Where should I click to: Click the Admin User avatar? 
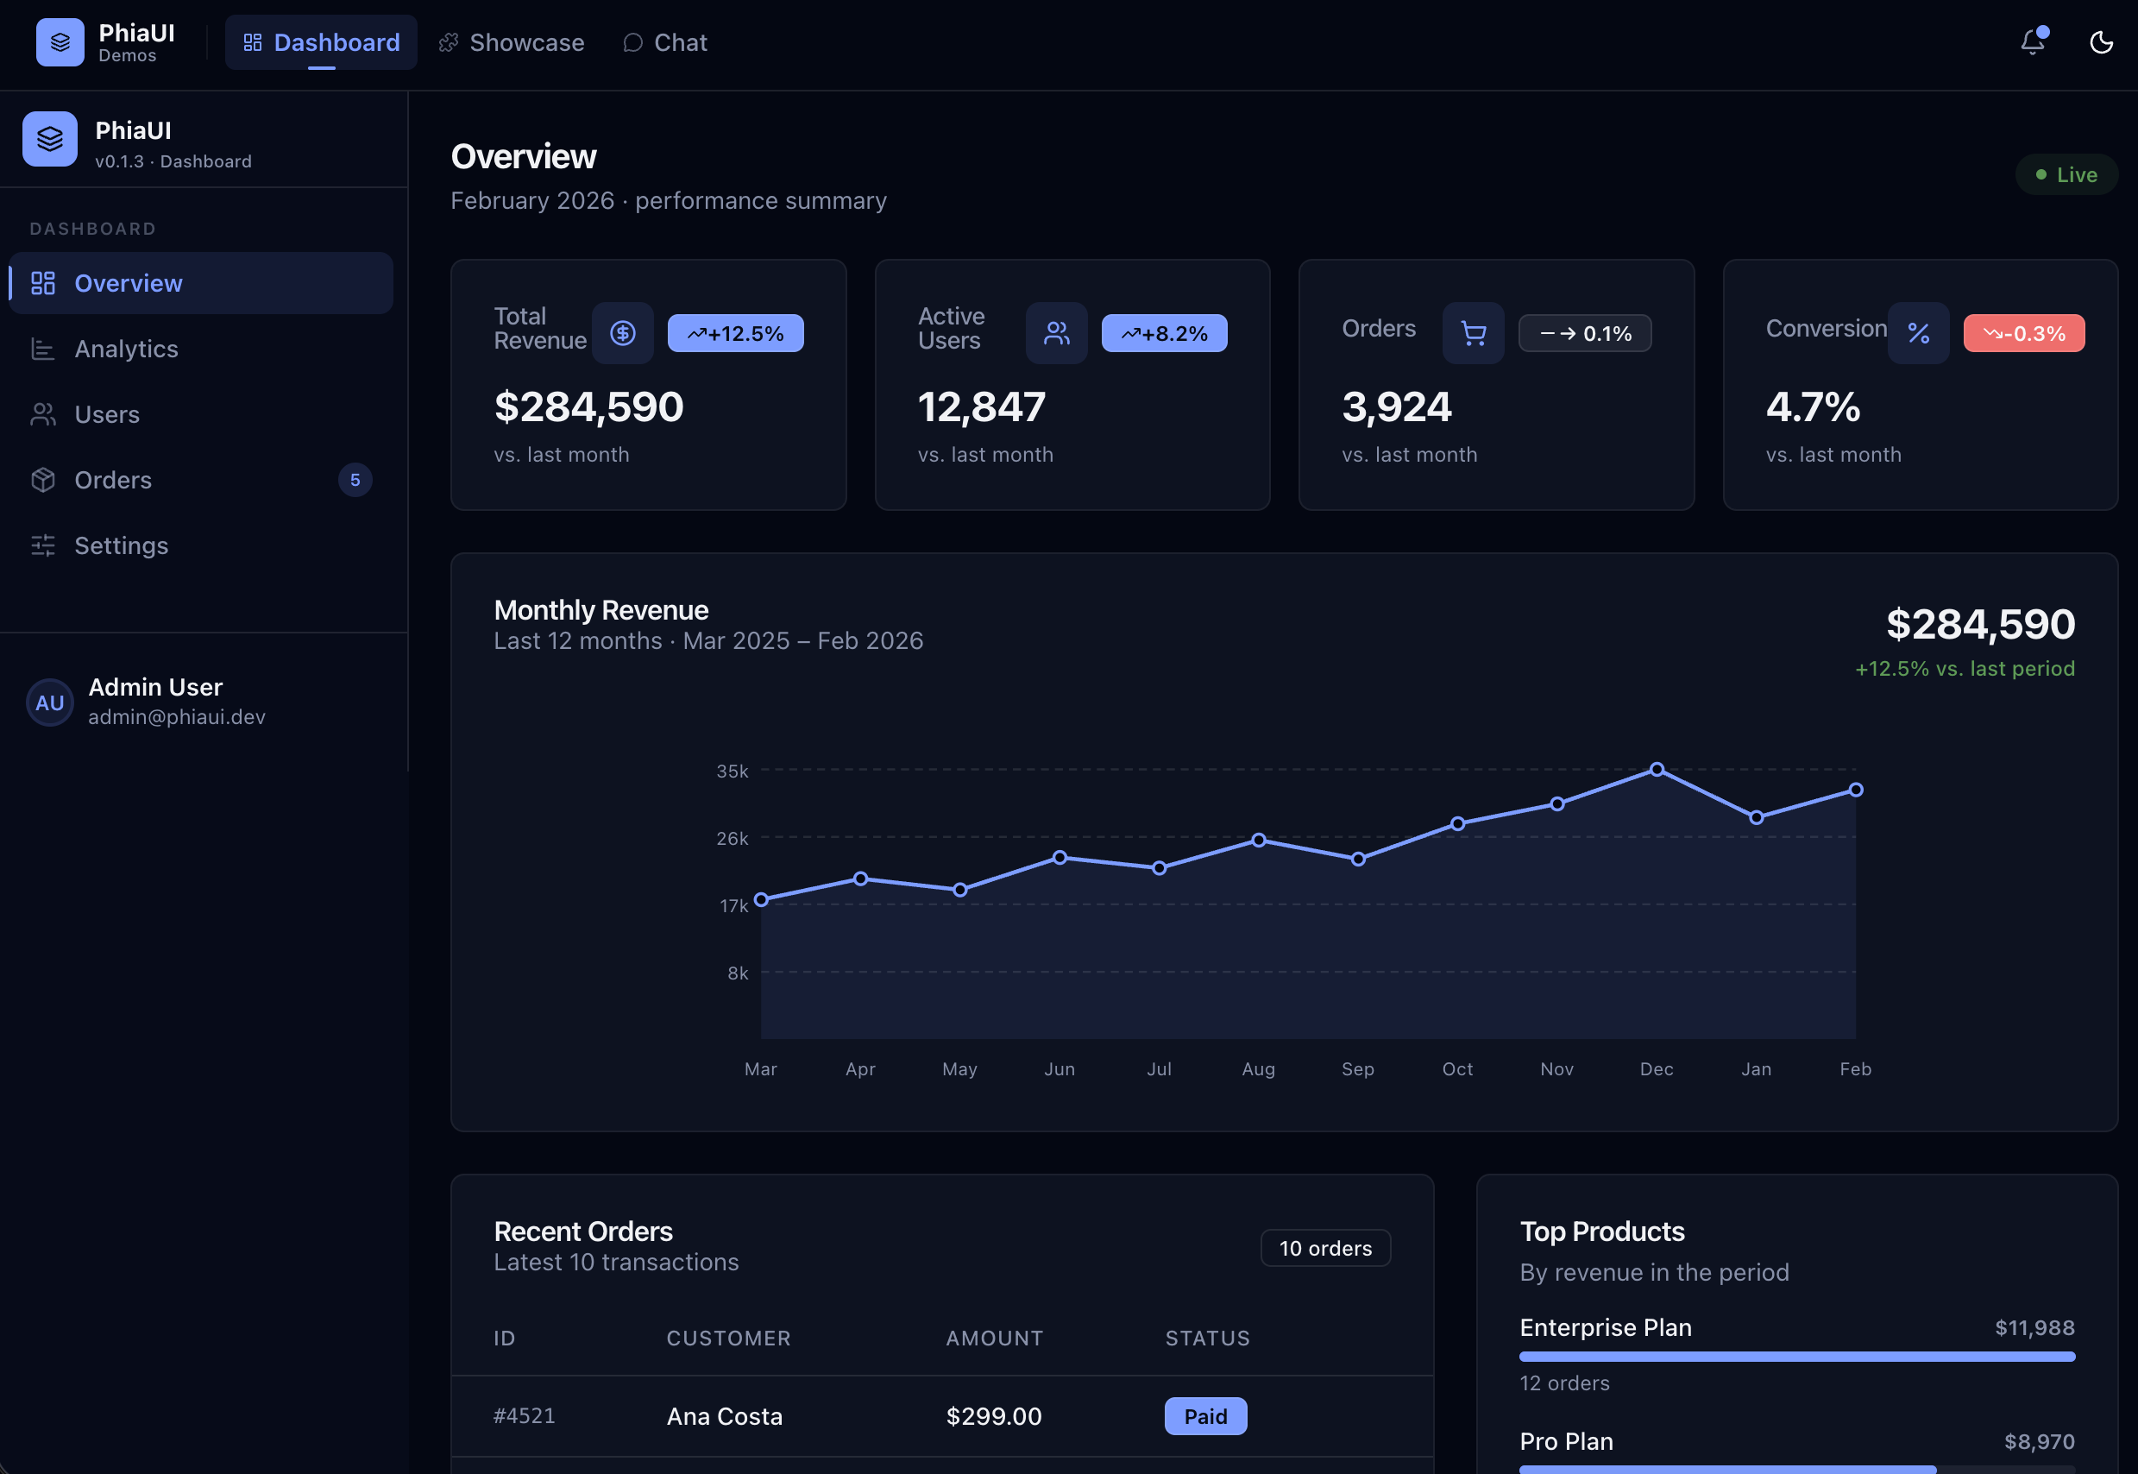click(49, 702)
